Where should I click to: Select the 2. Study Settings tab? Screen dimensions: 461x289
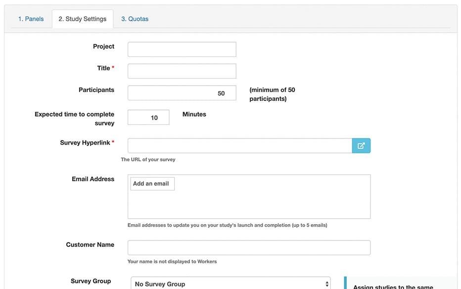click(82, 19)
